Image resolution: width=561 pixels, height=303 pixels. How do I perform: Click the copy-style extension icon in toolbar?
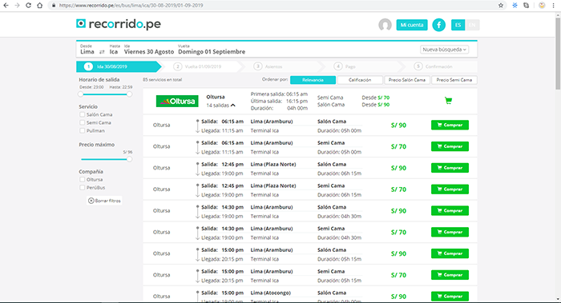click(526, 6)
